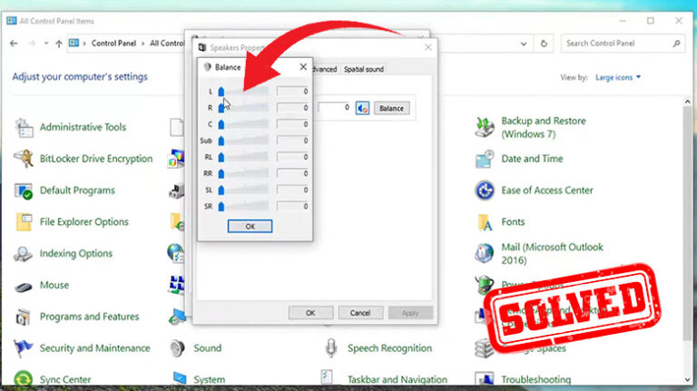
Task: Open the Sound control panel icon
Action: pos(178,348)
